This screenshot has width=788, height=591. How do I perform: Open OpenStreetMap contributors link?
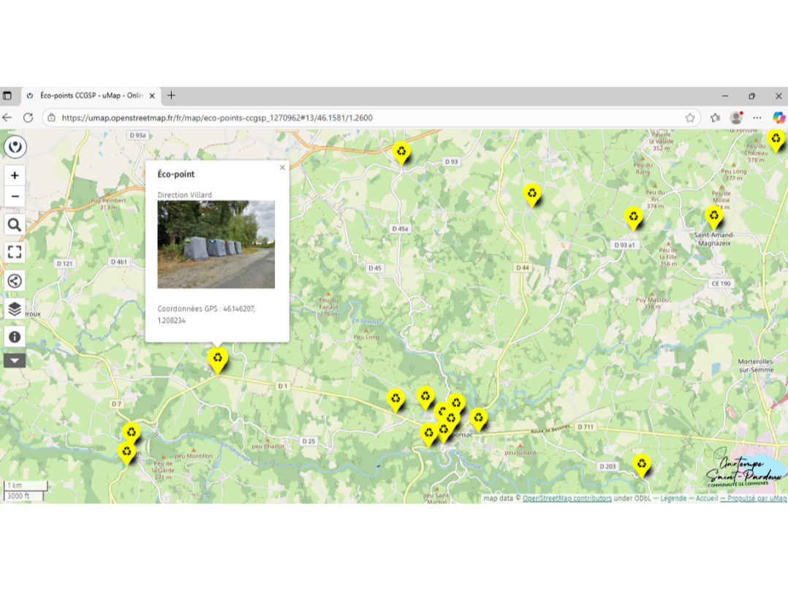(567, 498)
